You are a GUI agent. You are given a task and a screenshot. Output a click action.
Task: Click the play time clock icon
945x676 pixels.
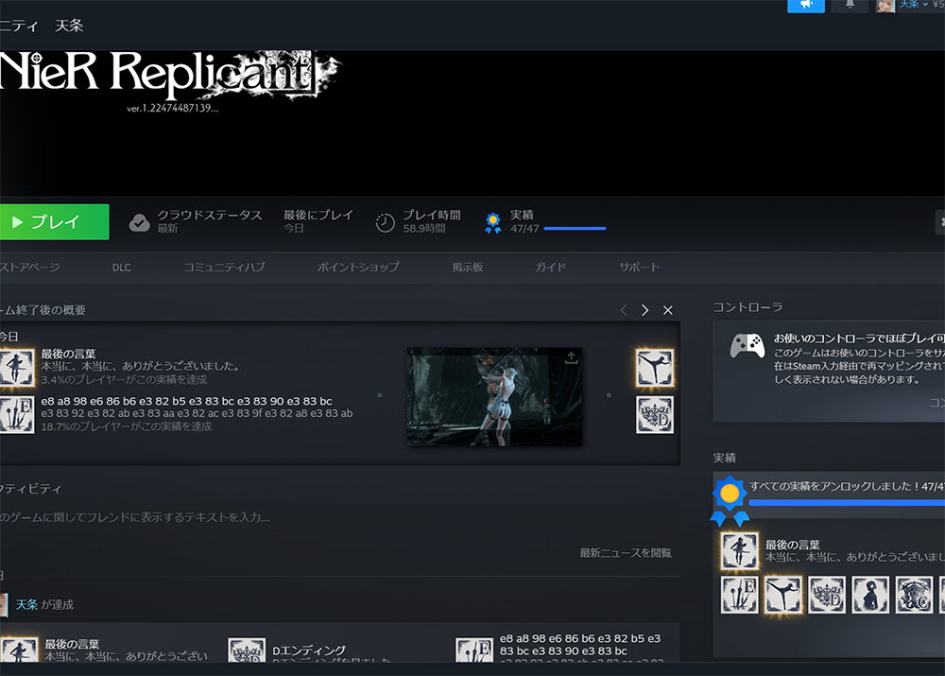(386, 222)
